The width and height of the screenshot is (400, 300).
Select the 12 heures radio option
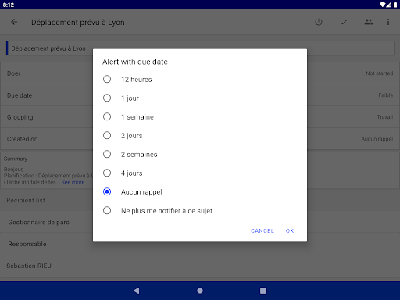200,79
